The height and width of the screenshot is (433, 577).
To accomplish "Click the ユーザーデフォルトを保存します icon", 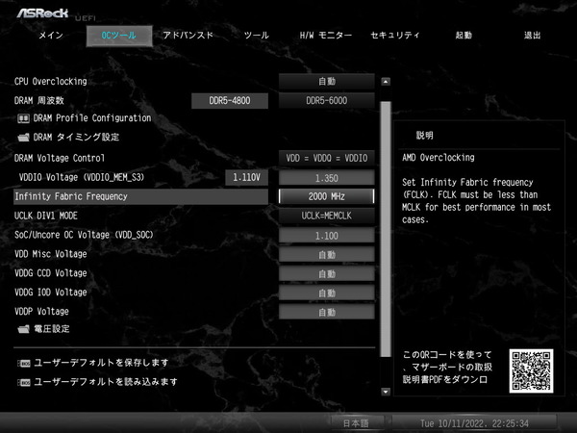I will [x=24, y=363].
